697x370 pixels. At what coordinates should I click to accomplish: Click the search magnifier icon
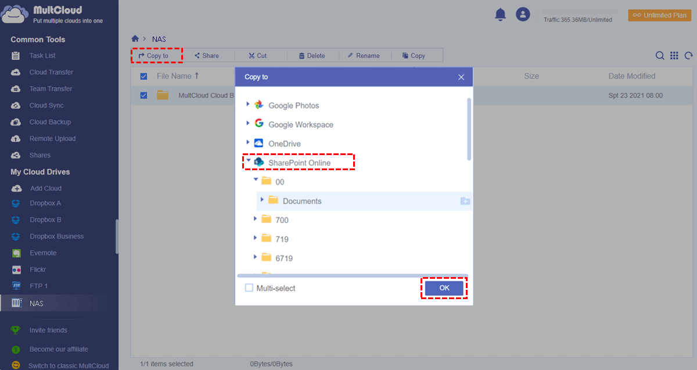(x=660, y=56)
